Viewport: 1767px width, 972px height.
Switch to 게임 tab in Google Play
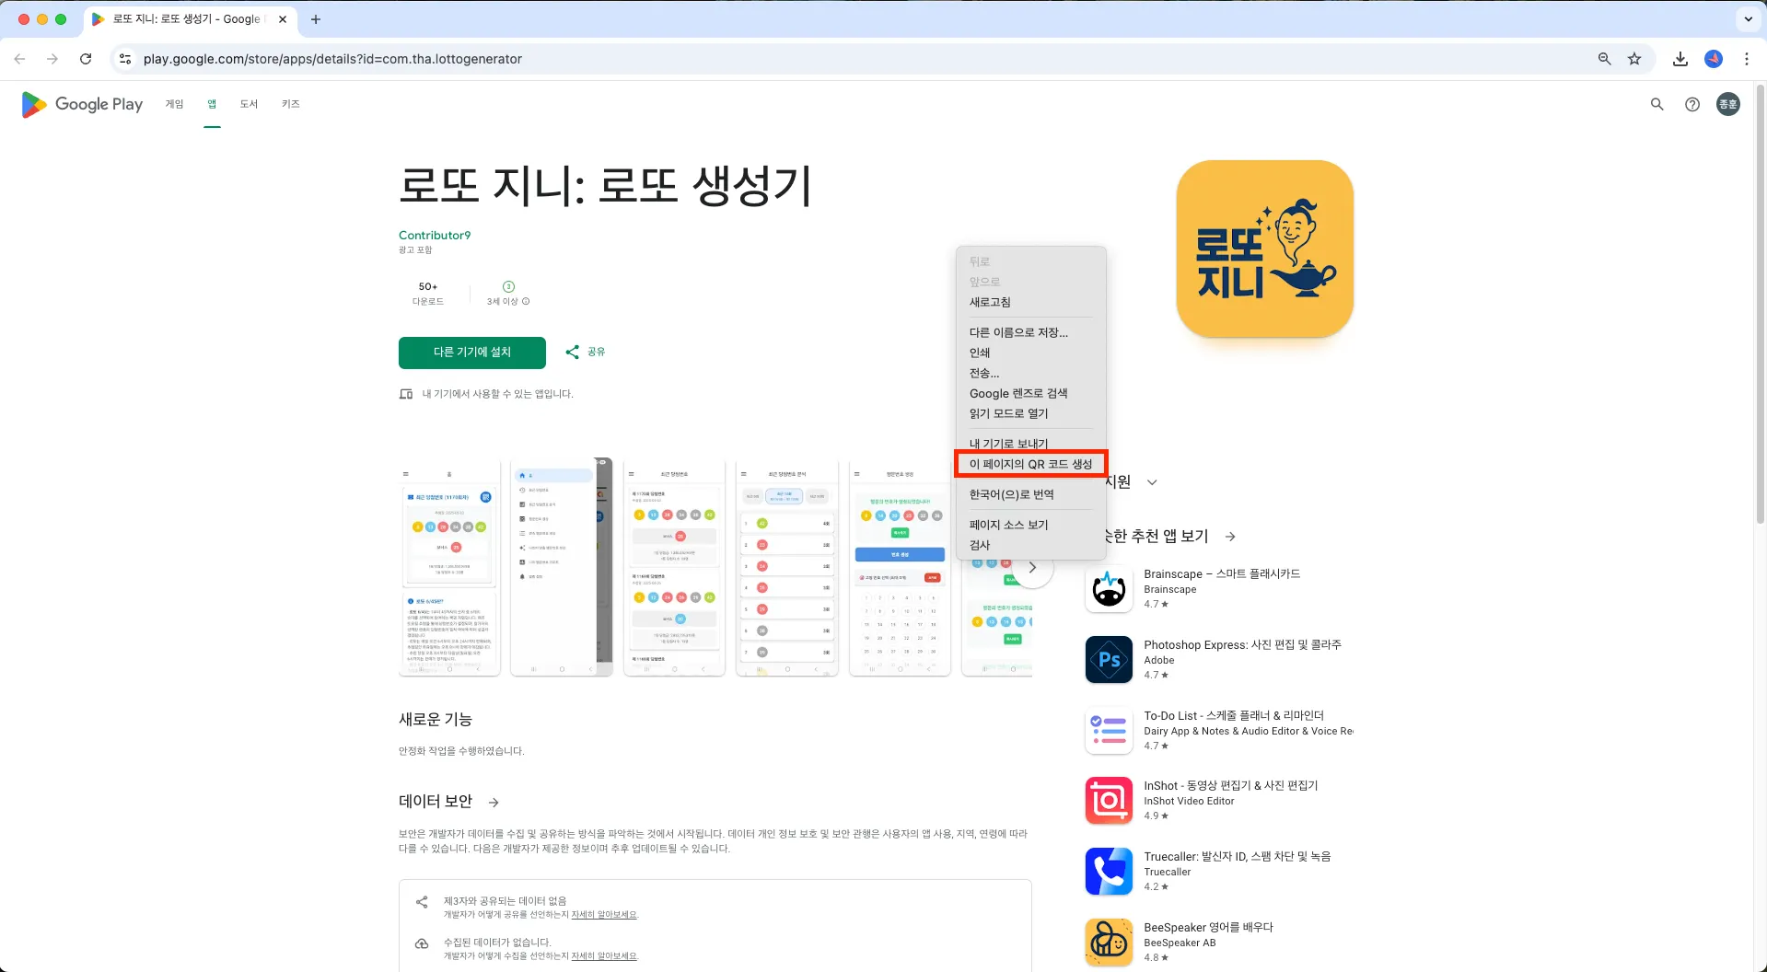(x=174, y=104)
